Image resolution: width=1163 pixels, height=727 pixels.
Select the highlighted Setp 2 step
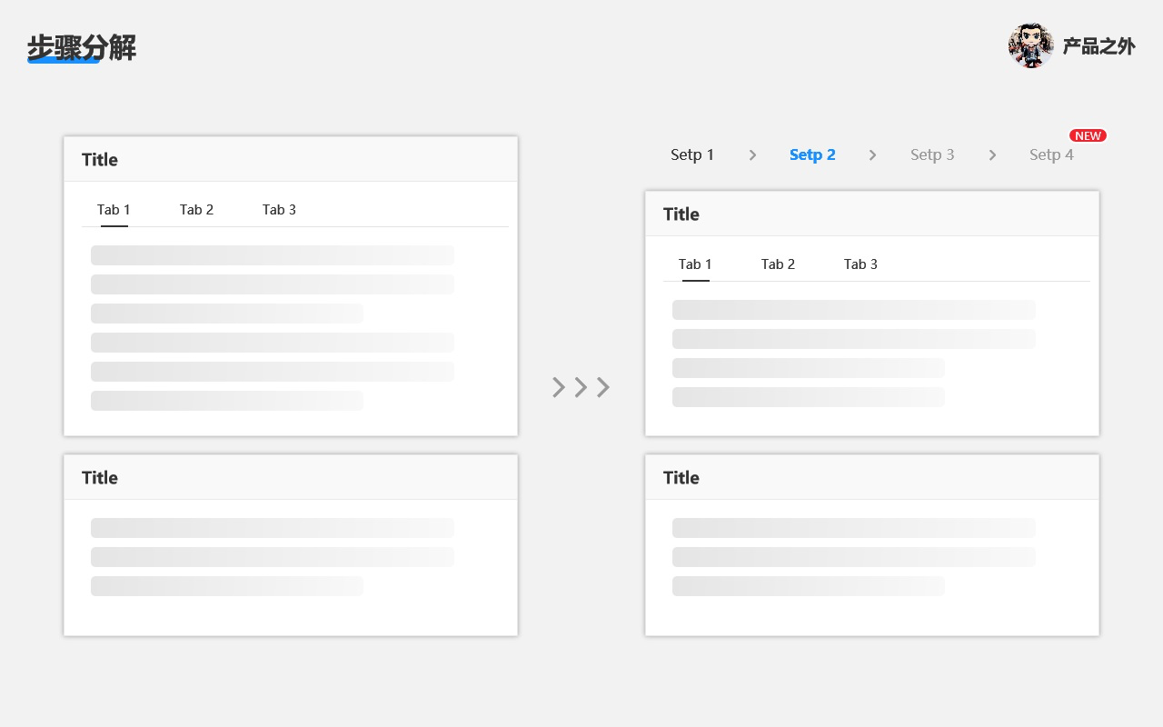(x=812, y=155)
